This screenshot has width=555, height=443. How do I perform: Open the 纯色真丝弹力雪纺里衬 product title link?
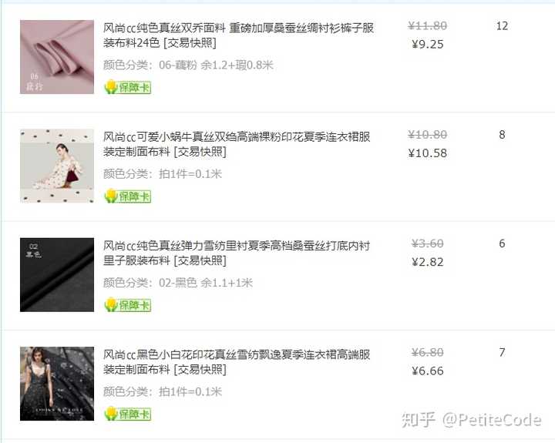coord(237,253)
